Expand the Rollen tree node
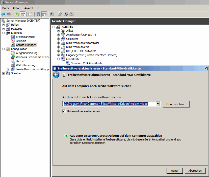 tap(3, 25)
